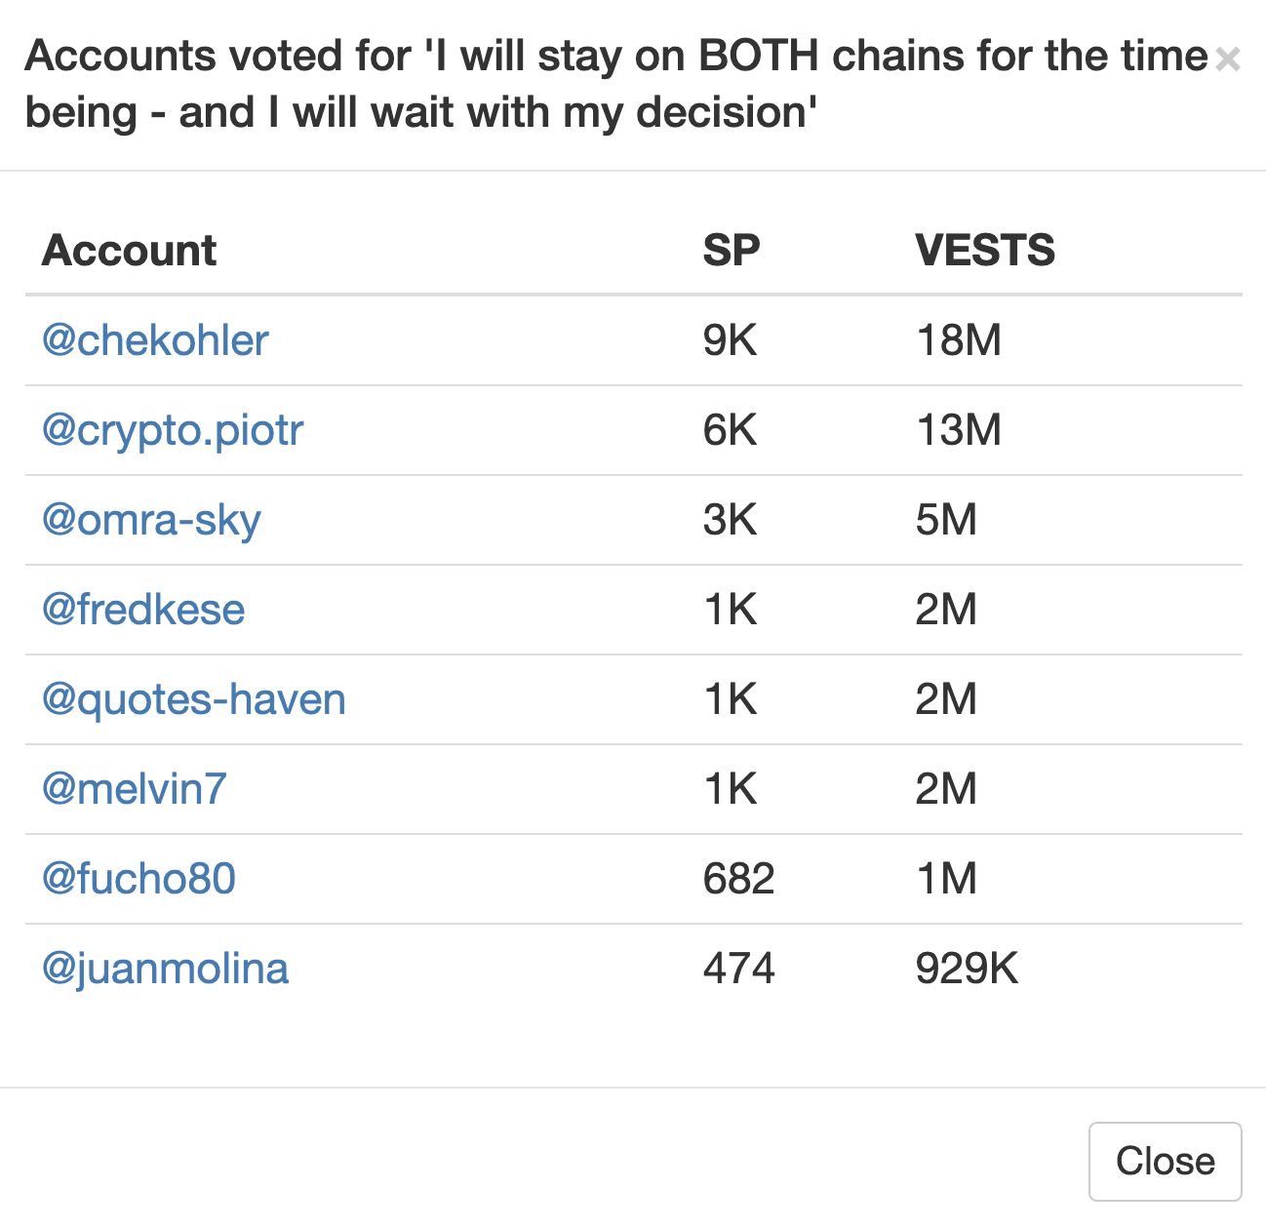Open the @chekohler account link

[155, 340]
